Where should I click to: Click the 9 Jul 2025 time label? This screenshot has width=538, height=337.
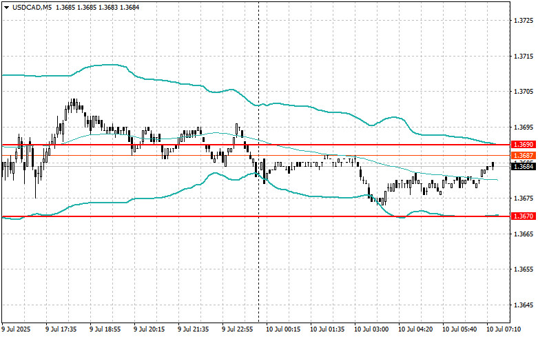(16, 329)
